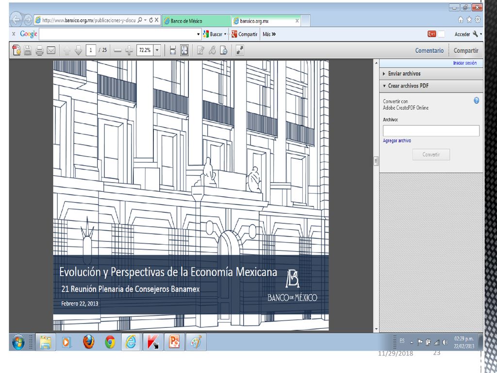Click the page number field
497x373 pixels.
pos(91,50)
